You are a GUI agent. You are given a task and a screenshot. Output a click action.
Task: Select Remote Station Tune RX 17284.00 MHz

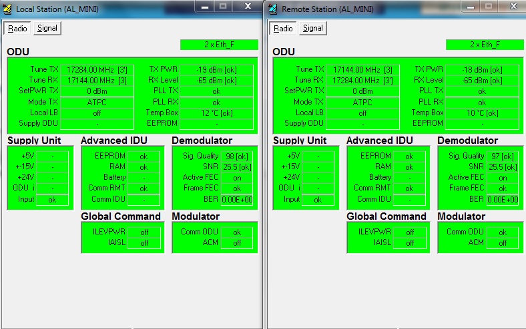[x=362, y=81]
